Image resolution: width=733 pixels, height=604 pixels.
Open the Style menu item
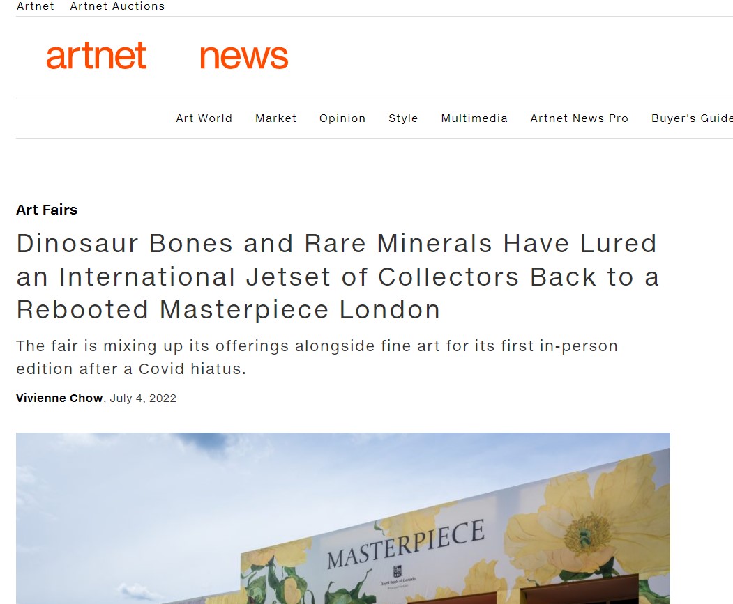pos(403,118)
